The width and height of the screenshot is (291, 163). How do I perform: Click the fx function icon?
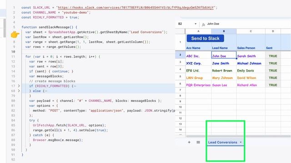203,24
